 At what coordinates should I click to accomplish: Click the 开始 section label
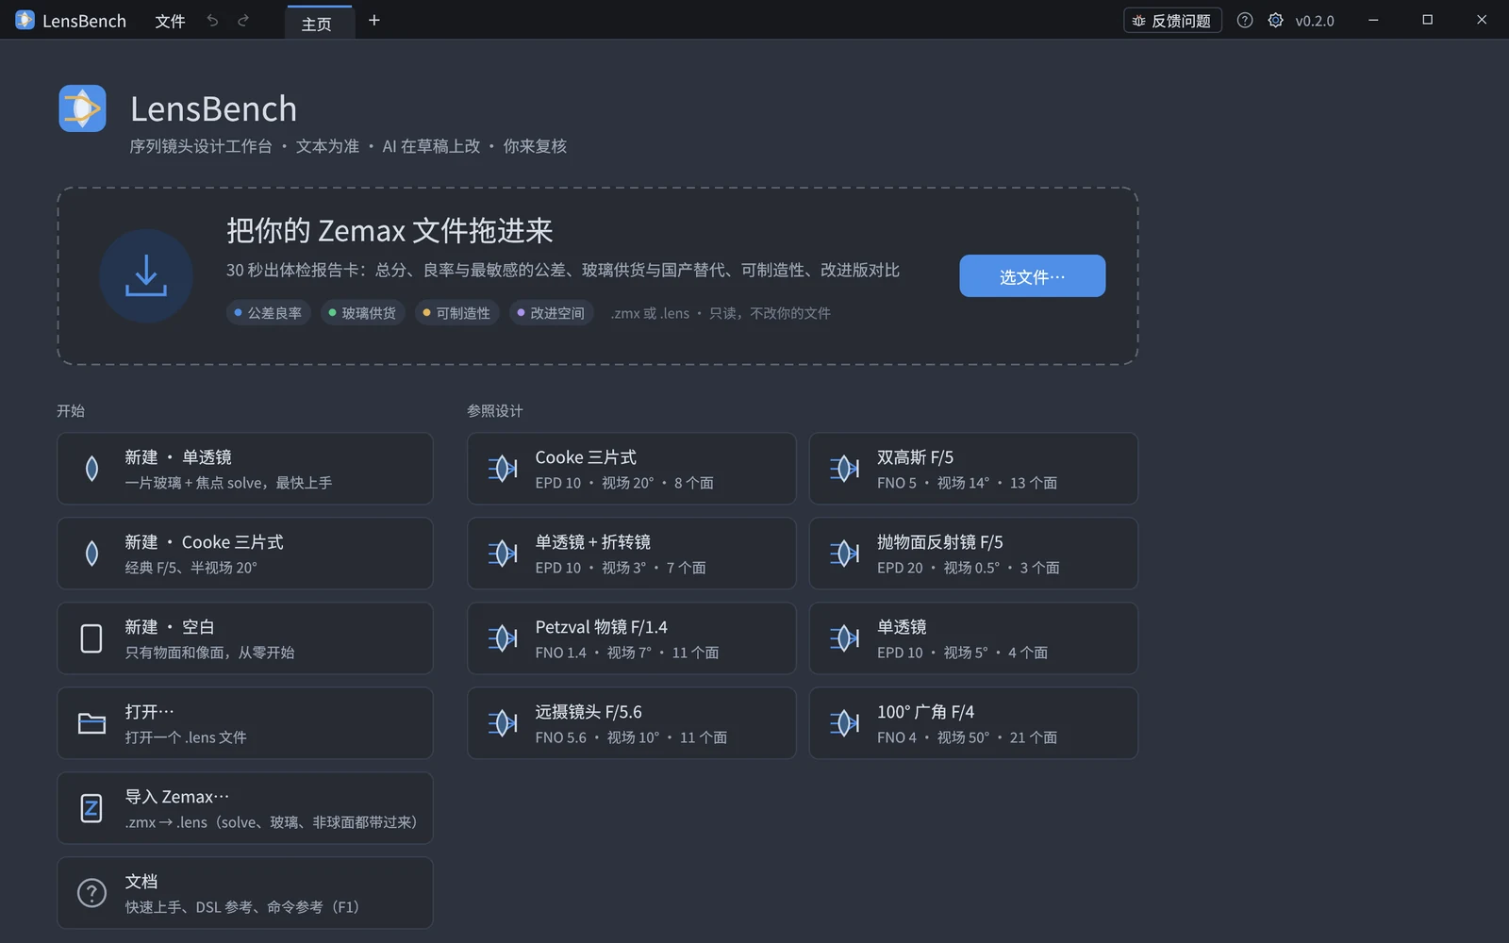coord(71,411)
